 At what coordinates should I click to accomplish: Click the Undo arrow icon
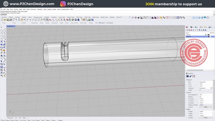pyautogui.click(x=25, y=20)
